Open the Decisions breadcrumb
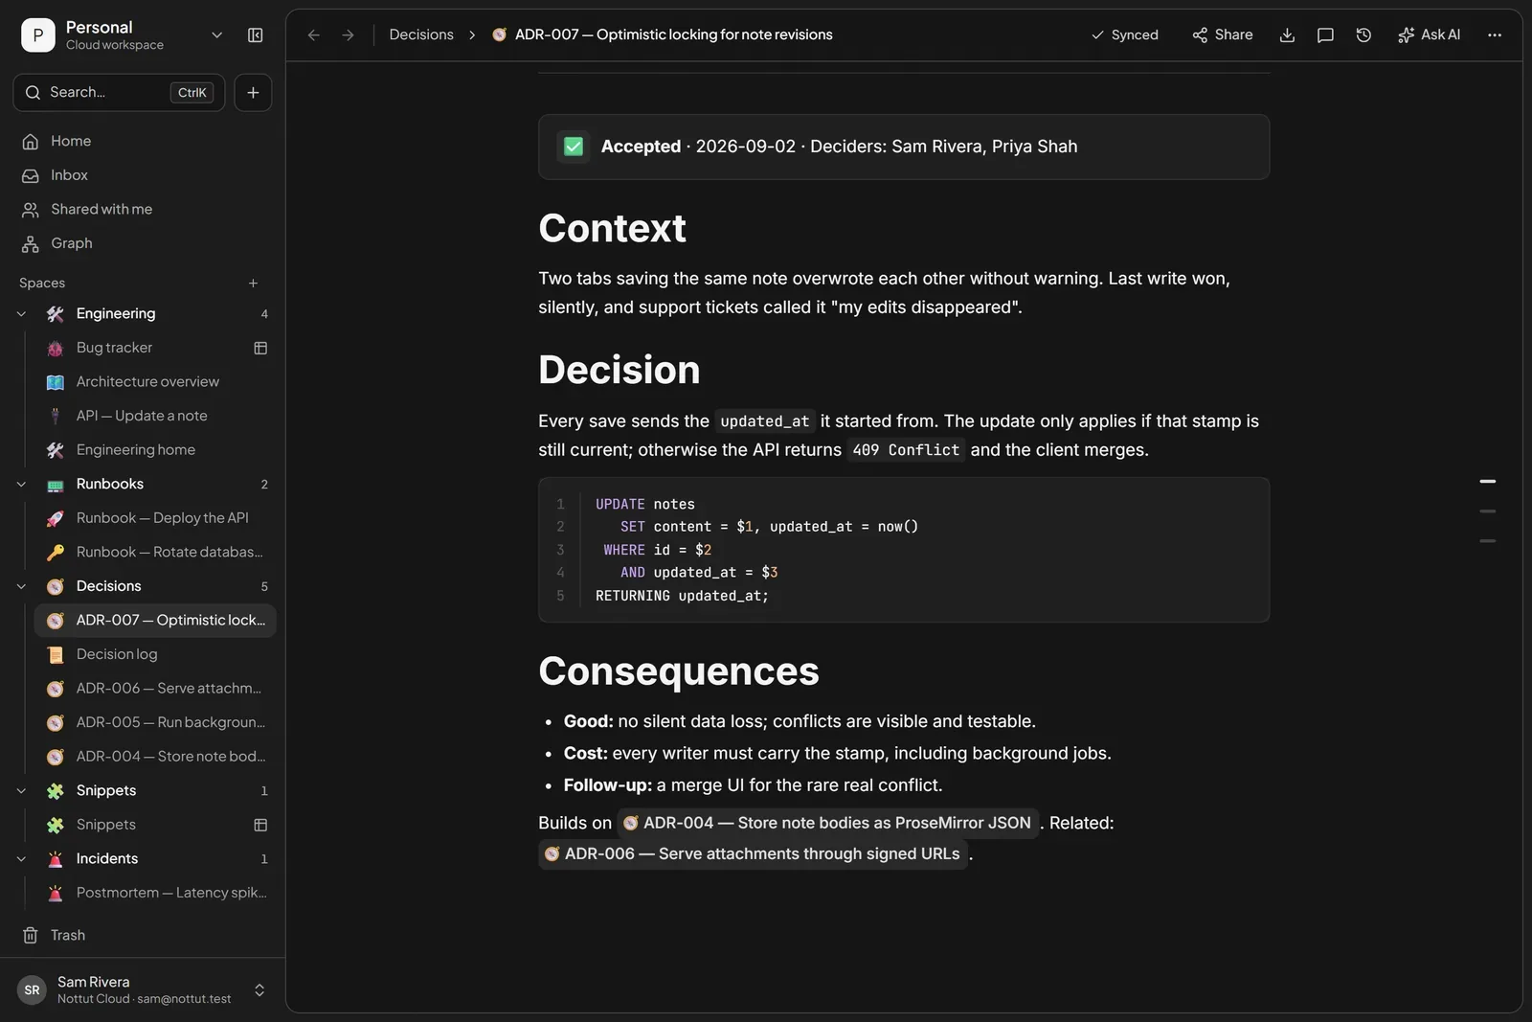The image size is (1532, 1022). (421, 34)
